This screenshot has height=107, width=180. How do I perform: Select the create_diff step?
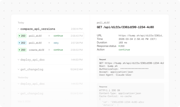click(50, 50)
